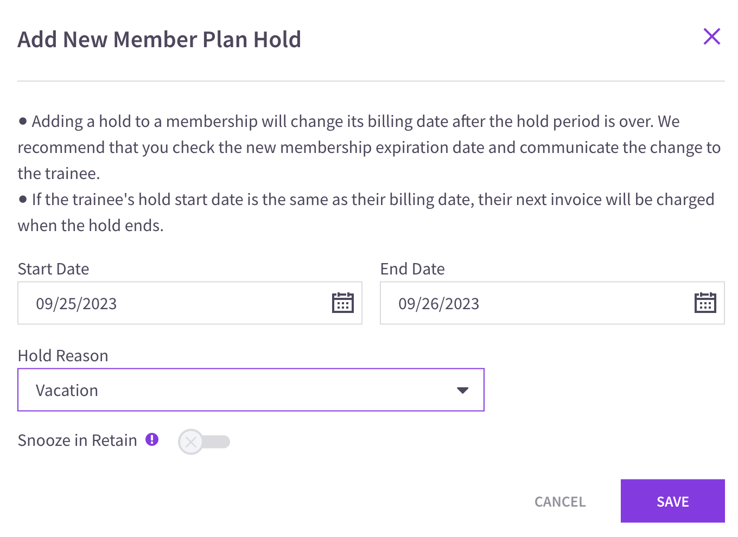Open the End Date calendar picker icon
The width and height of the screenshot is (738, 537).
tap(705, 303)
